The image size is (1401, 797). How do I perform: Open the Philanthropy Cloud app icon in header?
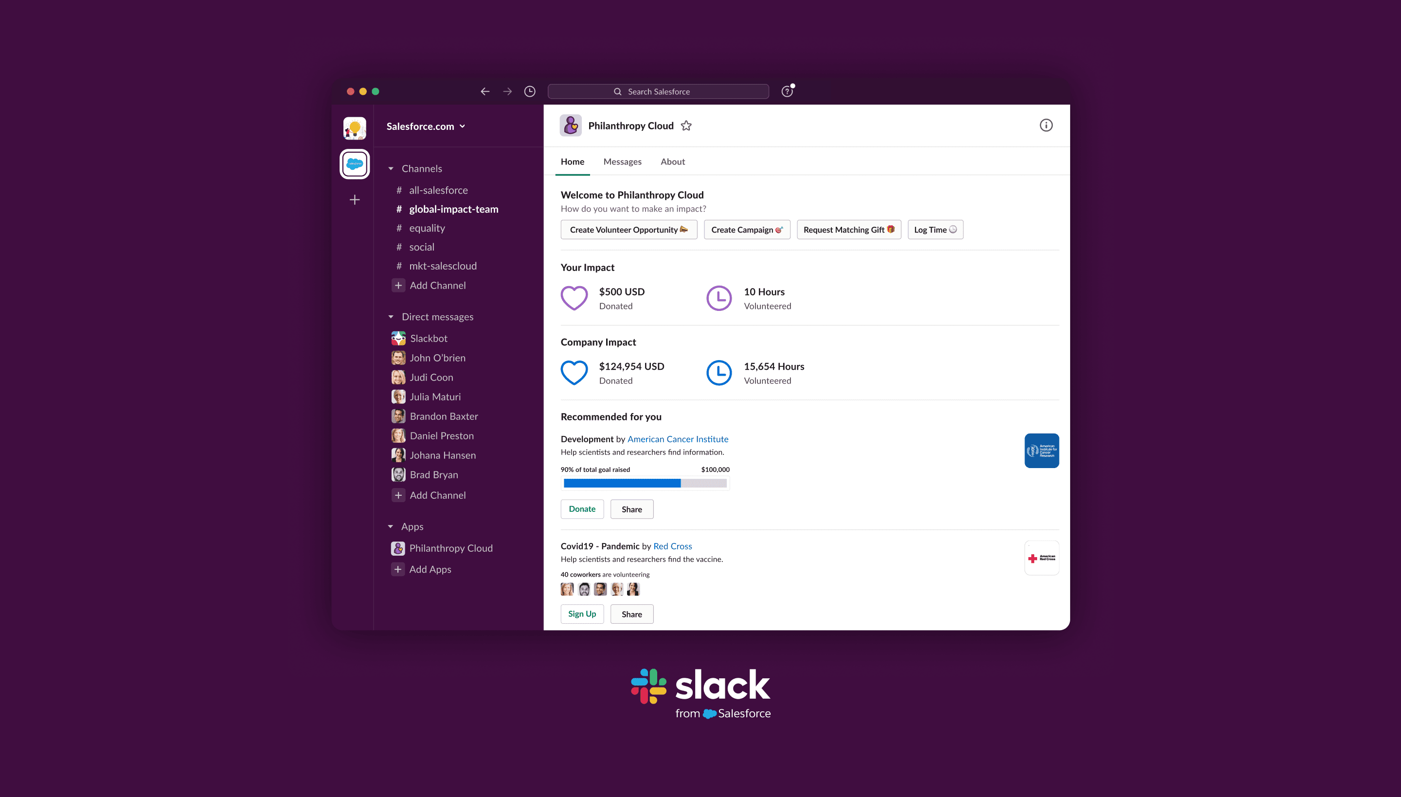click(x=571, y=126)
